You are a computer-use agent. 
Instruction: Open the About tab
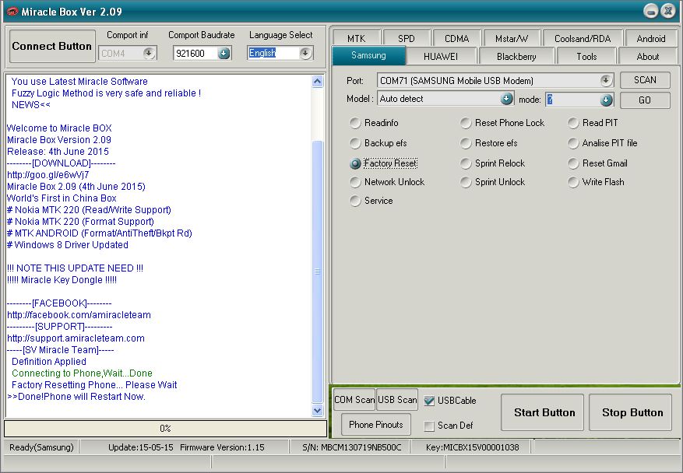(648, 57)
